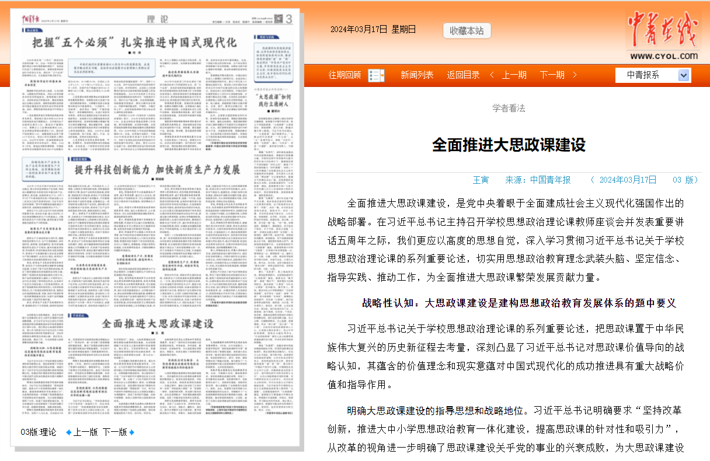The width and height of the screenshot is (710, 461).
Task: Click the blue right arrow beside 下一版
Action: tap(132, 432)
